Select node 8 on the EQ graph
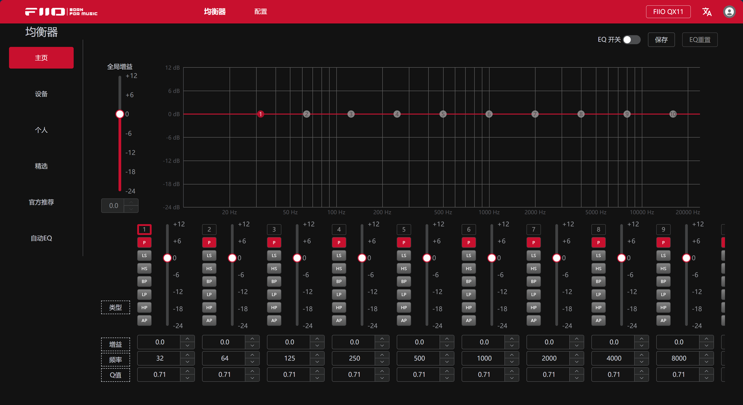This screenshot has height=405, width=743. 581,114
